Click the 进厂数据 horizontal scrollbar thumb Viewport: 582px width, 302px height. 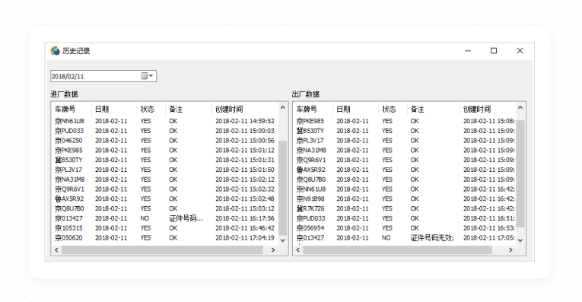point(162,250)
